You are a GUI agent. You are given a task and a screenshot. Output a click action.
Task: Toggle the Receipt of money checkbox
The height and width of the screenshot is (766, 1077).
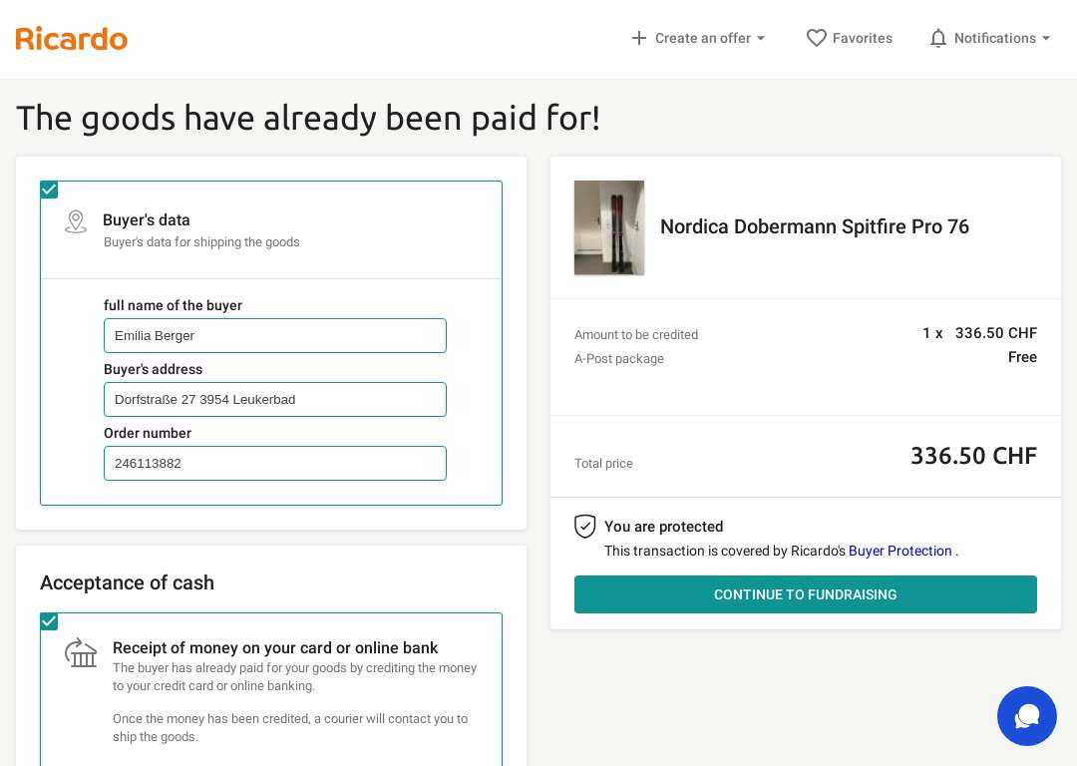click(49, 621)
